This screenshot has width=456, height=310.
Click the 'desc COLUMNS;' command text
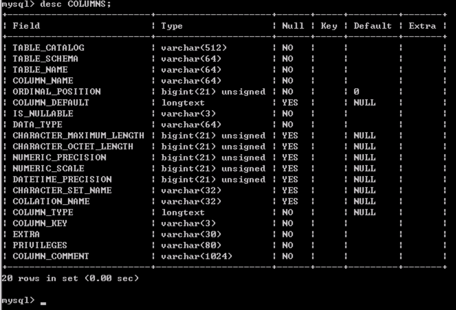(x=75, y=4)
